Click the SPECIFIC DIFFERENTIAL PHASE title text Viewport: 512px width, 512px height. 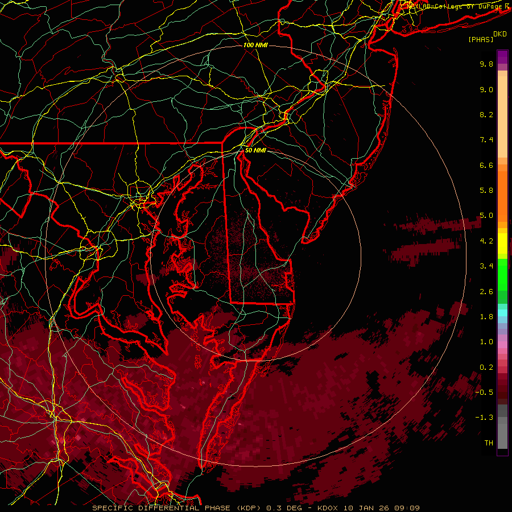pyautogui.click(x=162, y=508)
